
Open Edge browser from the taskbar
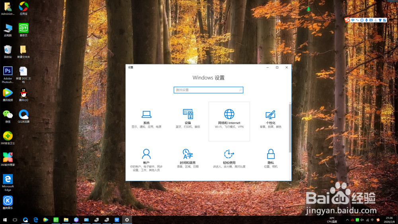[x=35, y=220]
